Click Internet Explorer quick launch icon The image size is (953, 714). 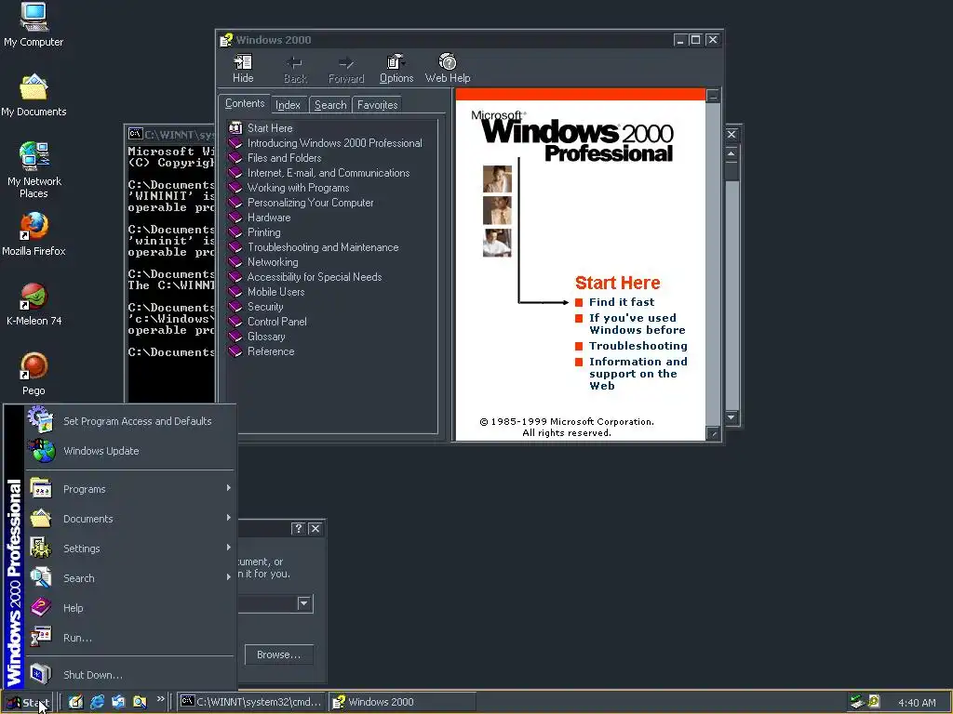97,701
